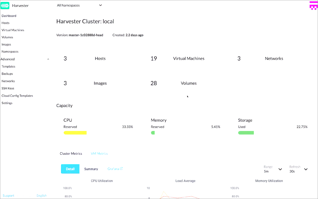This screenshot has width=318, height=199.
Task: Open the pink user avatar icon
Action: coord(313,5)
